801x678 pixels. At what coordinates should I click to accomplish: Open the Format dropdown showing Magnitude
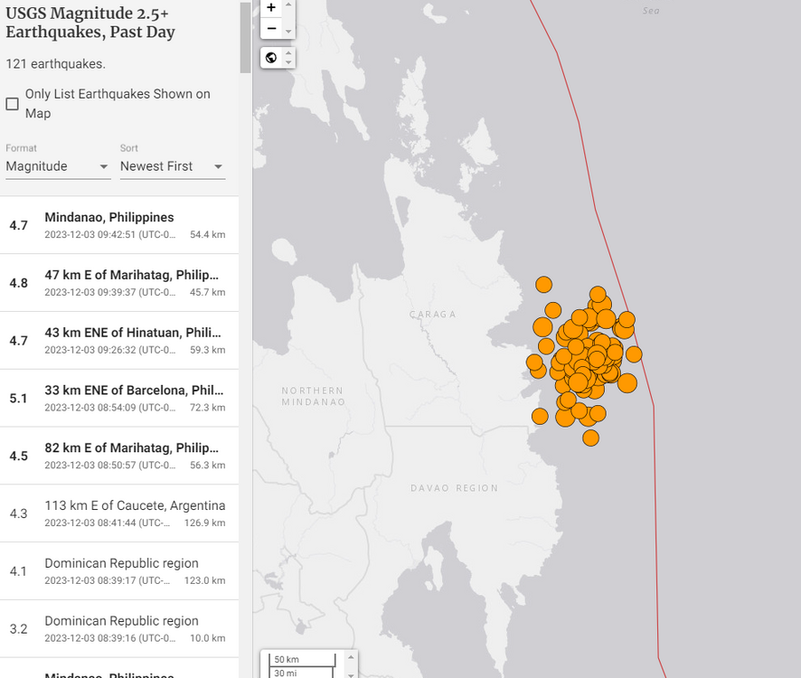click(58, 166)
